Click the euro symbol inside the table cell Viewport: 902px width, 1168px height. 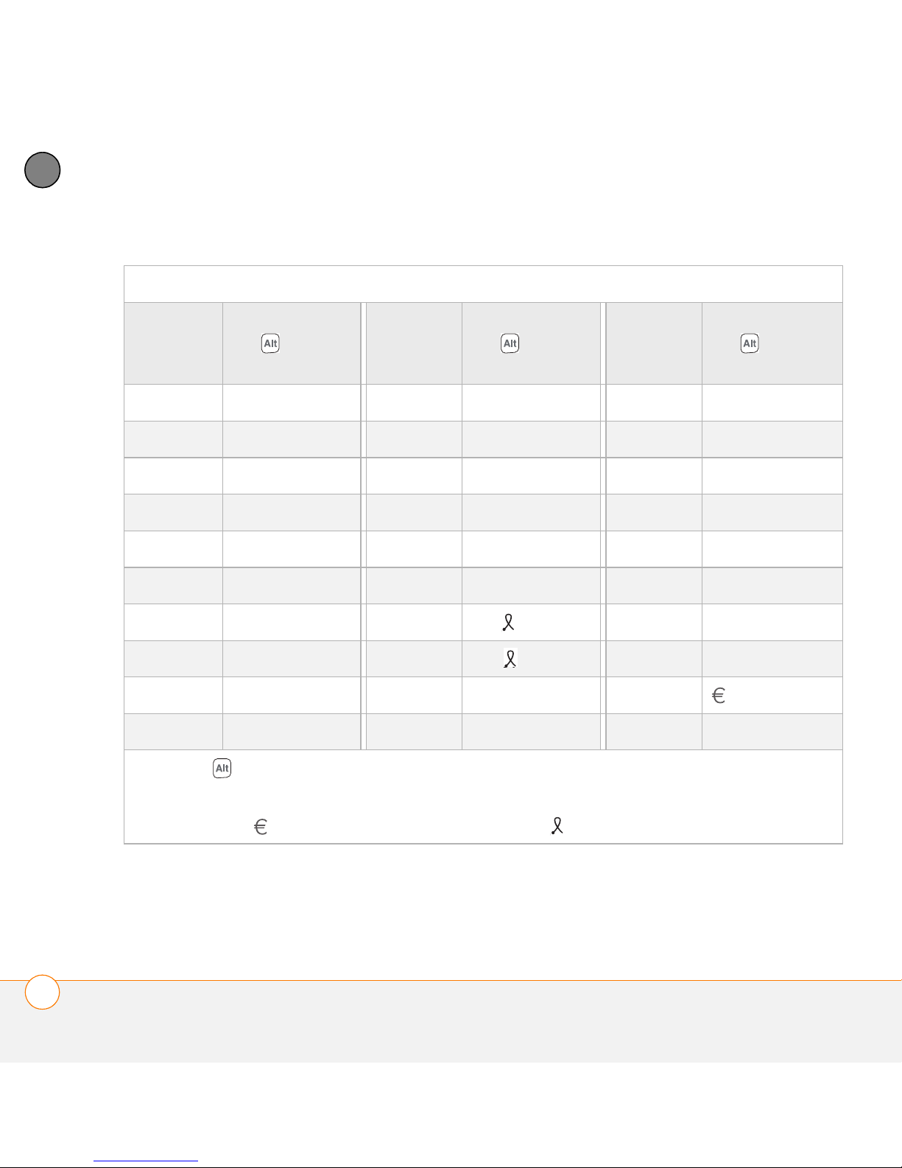click(x=719, y=695)
